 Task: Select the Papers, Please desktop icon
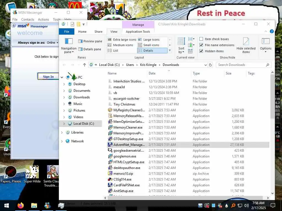(11, 174)
